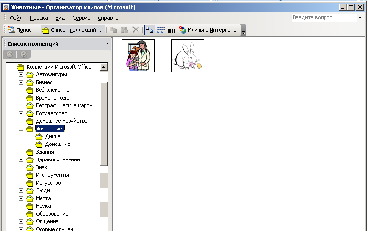This screenshot has height=231, width=367.
Task: Collapse Коллекции Microsoft Office root node
Action: coord(12,67)
